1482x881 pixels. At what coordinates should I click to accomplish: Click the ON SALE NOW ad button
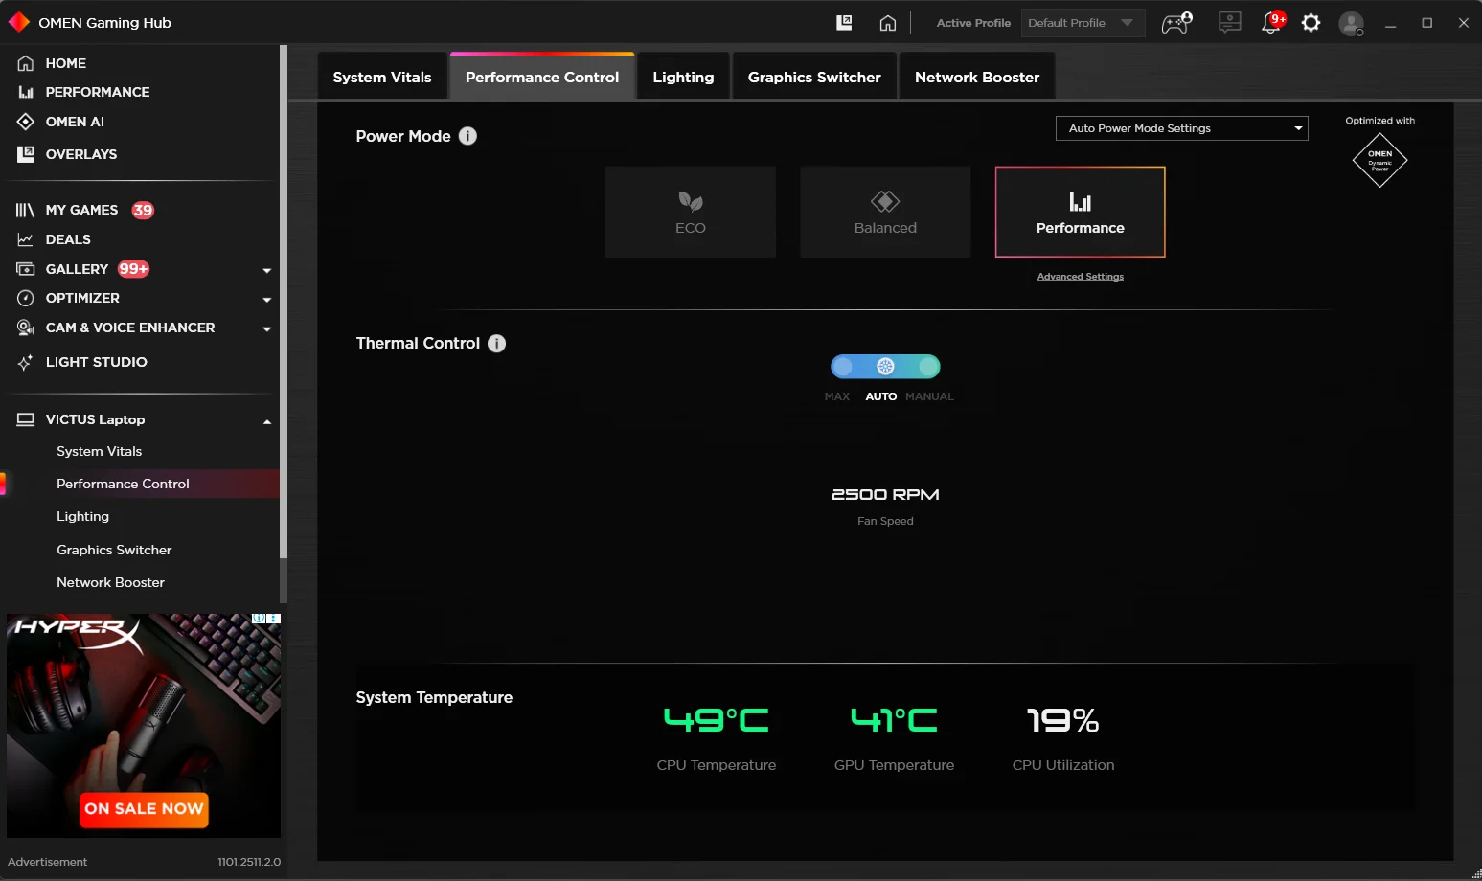pos(144,809)
